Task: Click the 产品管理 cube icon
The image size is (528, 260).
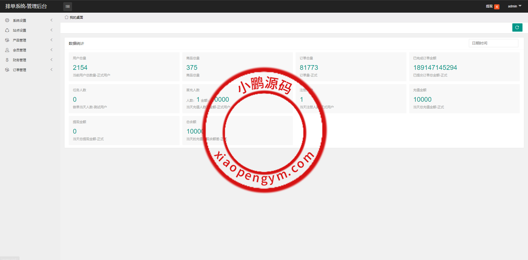Action: coord(7,40)
